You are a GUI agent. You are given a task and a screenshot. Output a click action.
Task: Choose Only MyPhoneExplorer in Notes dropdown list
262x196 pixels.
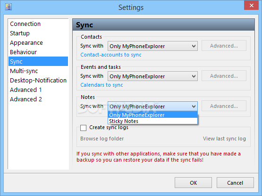coord(152,115)
